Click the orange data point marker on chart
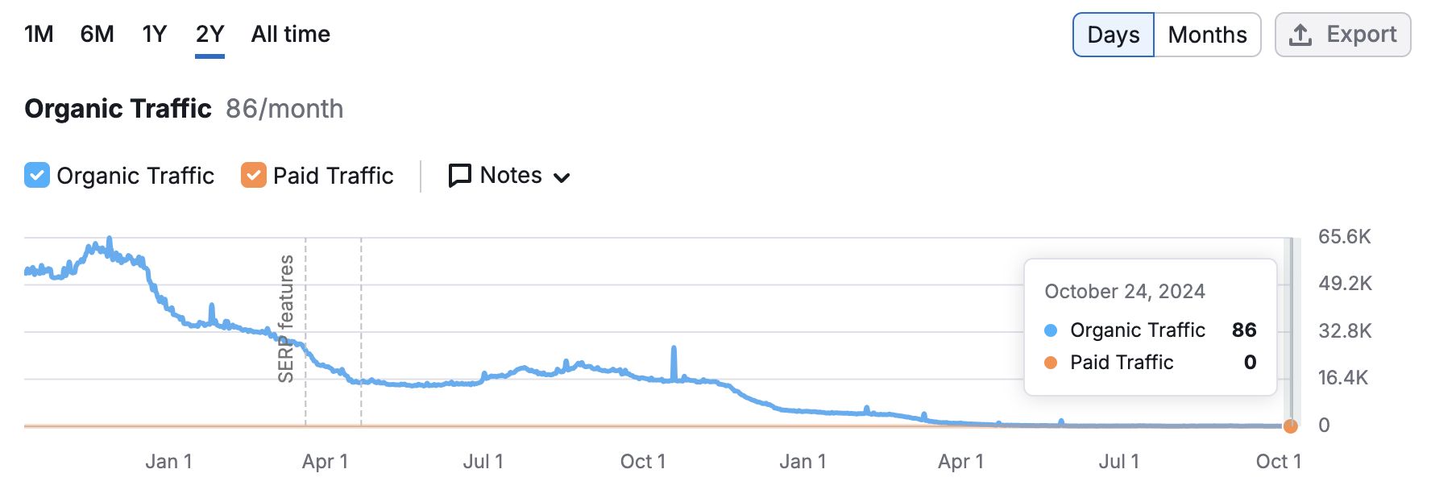Viewport: 1431px width, 490px height. tap(1290, 426)
